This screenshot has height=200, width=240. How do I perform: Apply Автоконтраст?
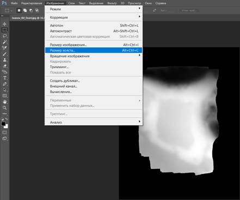(x=94, y=31)
